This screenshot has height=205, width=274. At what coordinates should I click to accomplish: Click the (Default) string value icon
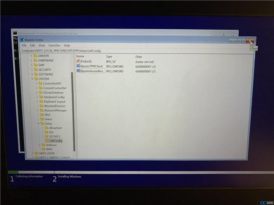pyautogui.click(x=78, y=61)
